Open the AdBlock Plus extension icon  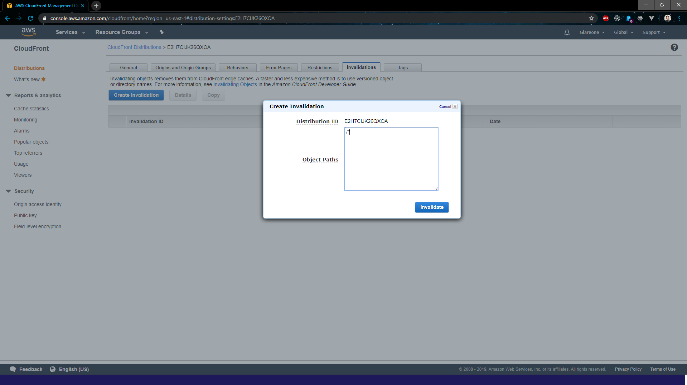click(606, 18)
